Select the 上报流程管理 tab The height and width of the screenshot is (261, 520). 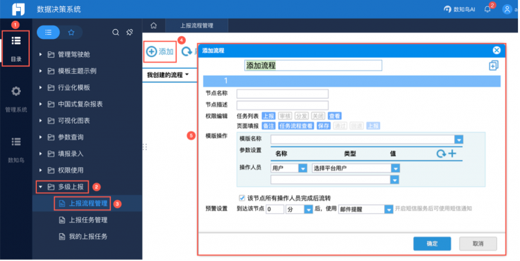pos(197,26)
